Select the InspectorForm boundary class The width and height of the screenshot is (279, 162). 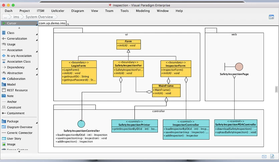click(x=176, y=69)
